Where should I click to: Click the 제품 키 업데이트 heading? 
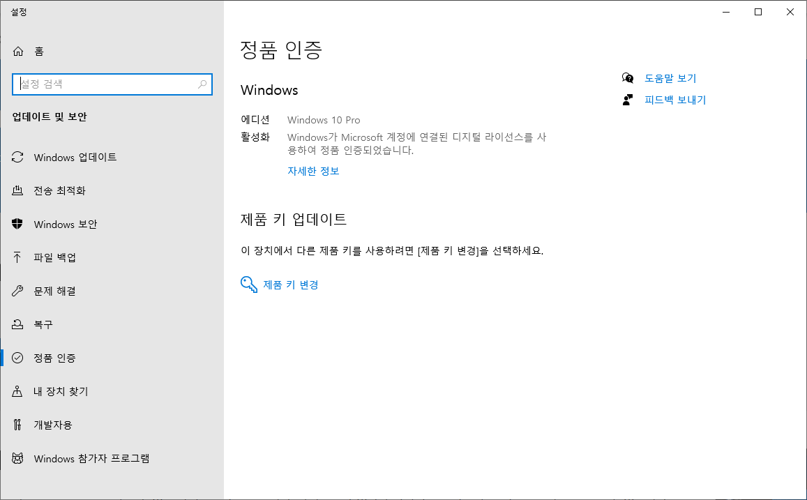pyautogui.click(x=294, y=219)
